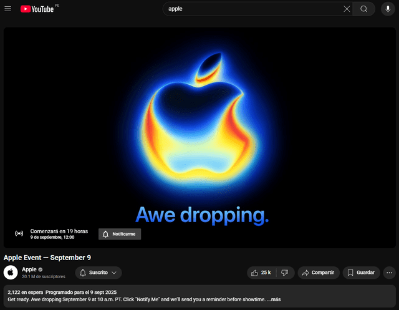Image resolution: width=399 pixels, height=310 pixels.
Task: Expand description with '...más'
Action: pos(274,299)
